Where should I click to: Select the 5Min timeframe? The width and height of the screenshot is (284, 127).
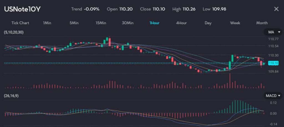(74, 23)
